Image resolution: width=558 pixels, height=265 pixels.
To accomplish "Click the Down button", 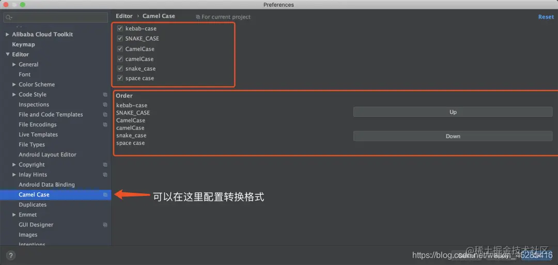I will point(453,136).
